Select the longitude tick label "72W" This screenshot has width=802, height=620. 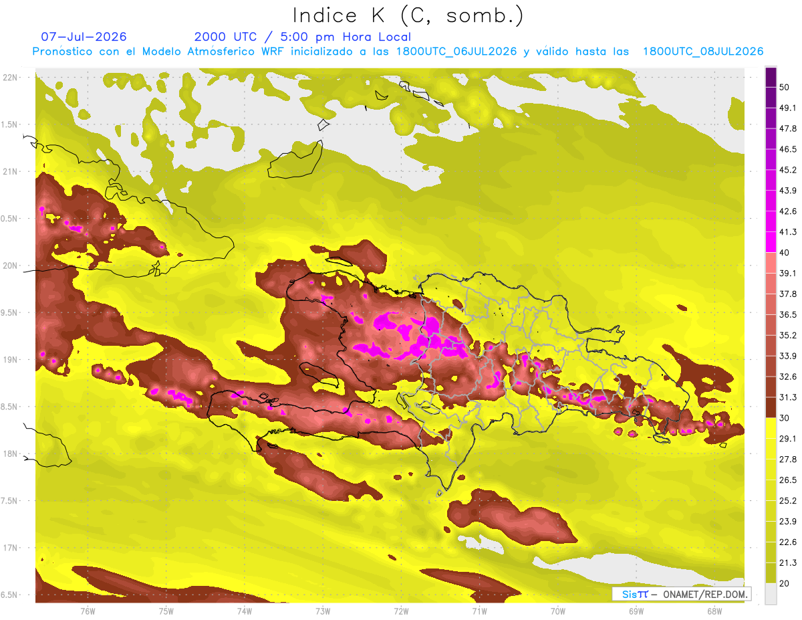[401, 611]
